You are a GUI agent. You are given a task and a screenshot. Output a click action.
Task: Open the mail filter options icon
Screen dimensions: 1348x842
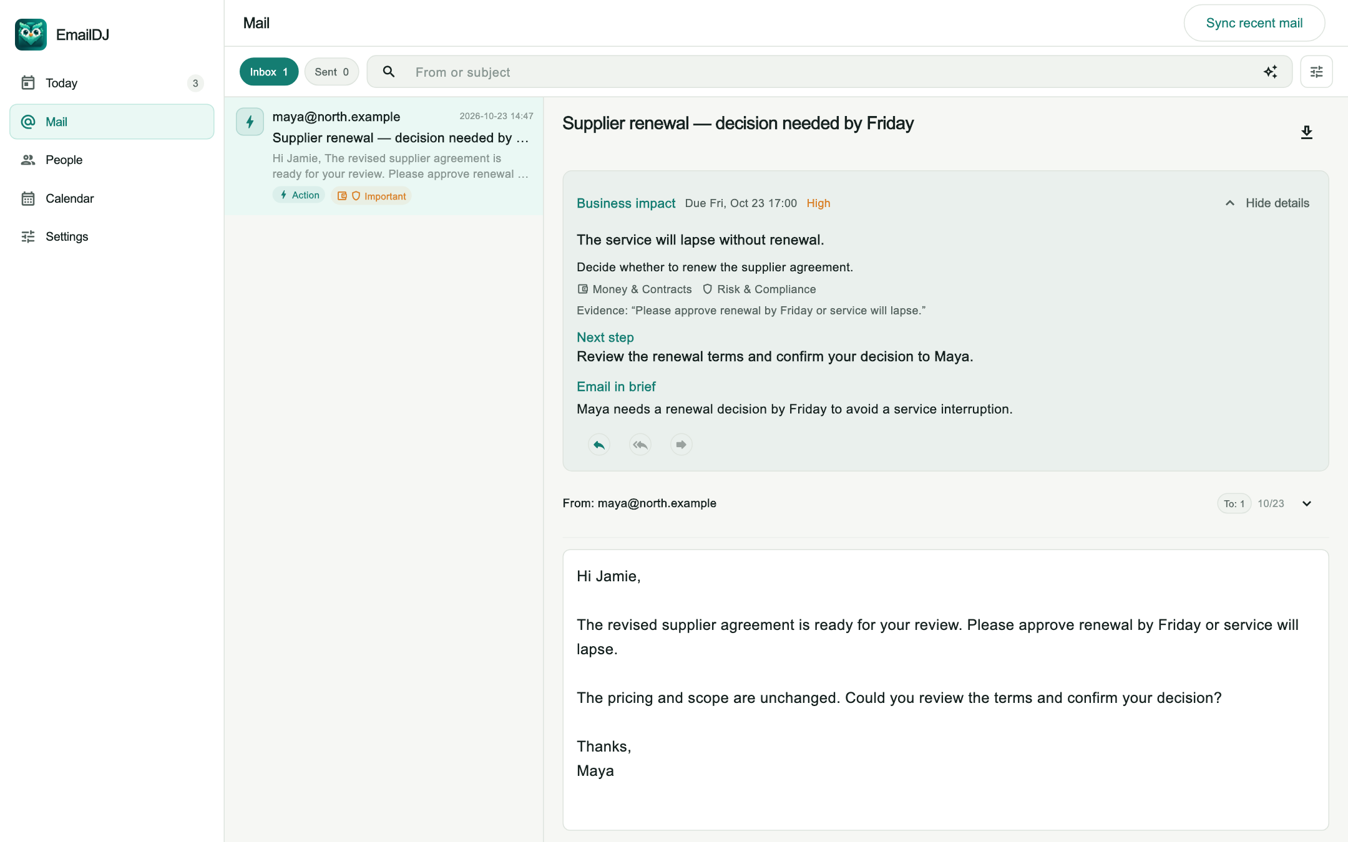1317,72
